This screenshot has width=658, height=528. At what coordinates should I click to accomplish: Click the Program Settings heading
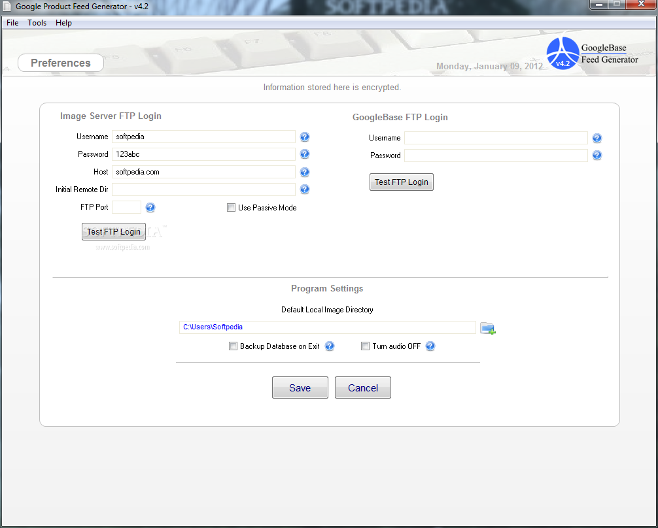point(327,289)
